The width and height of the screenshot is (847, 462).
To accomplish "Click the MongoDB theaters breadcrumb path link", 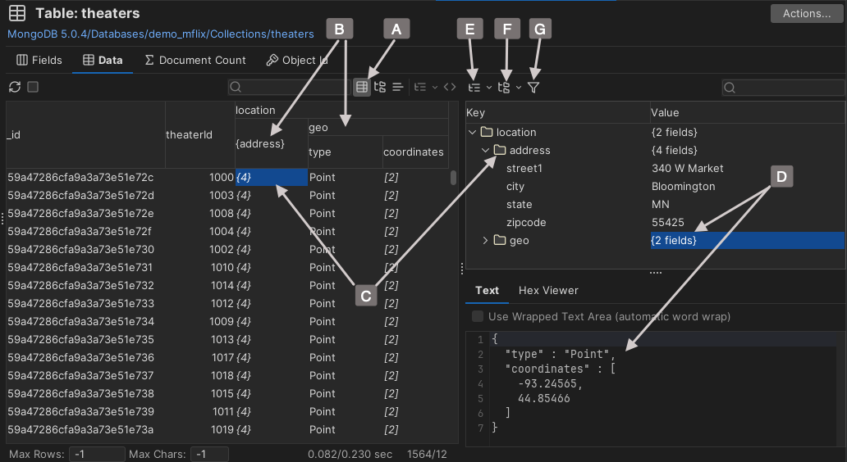I will [161, 34].
